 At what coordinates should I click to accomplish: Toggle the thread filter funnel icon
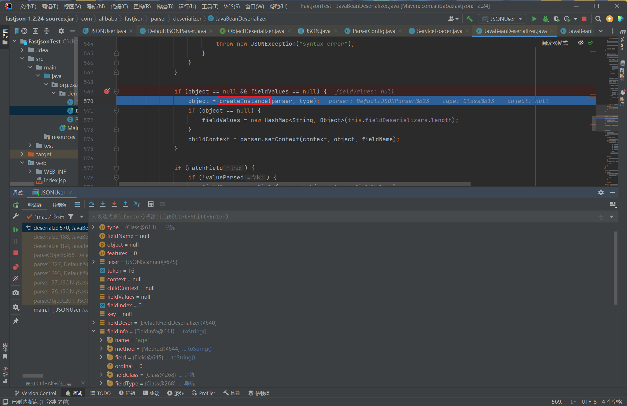point(71,217)
